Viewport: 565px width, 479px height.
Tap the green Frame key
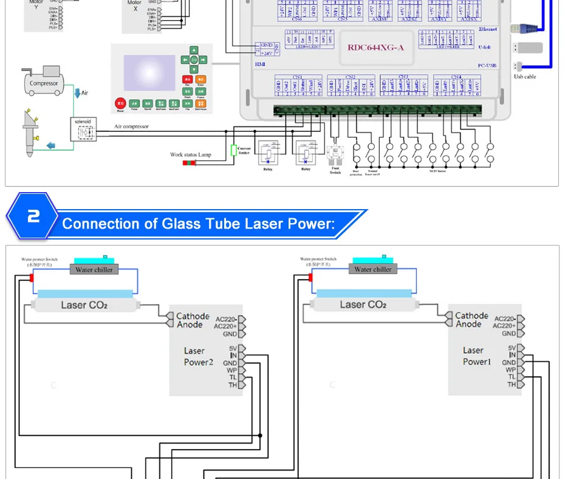pyautogui.click(x=200, y=92)
